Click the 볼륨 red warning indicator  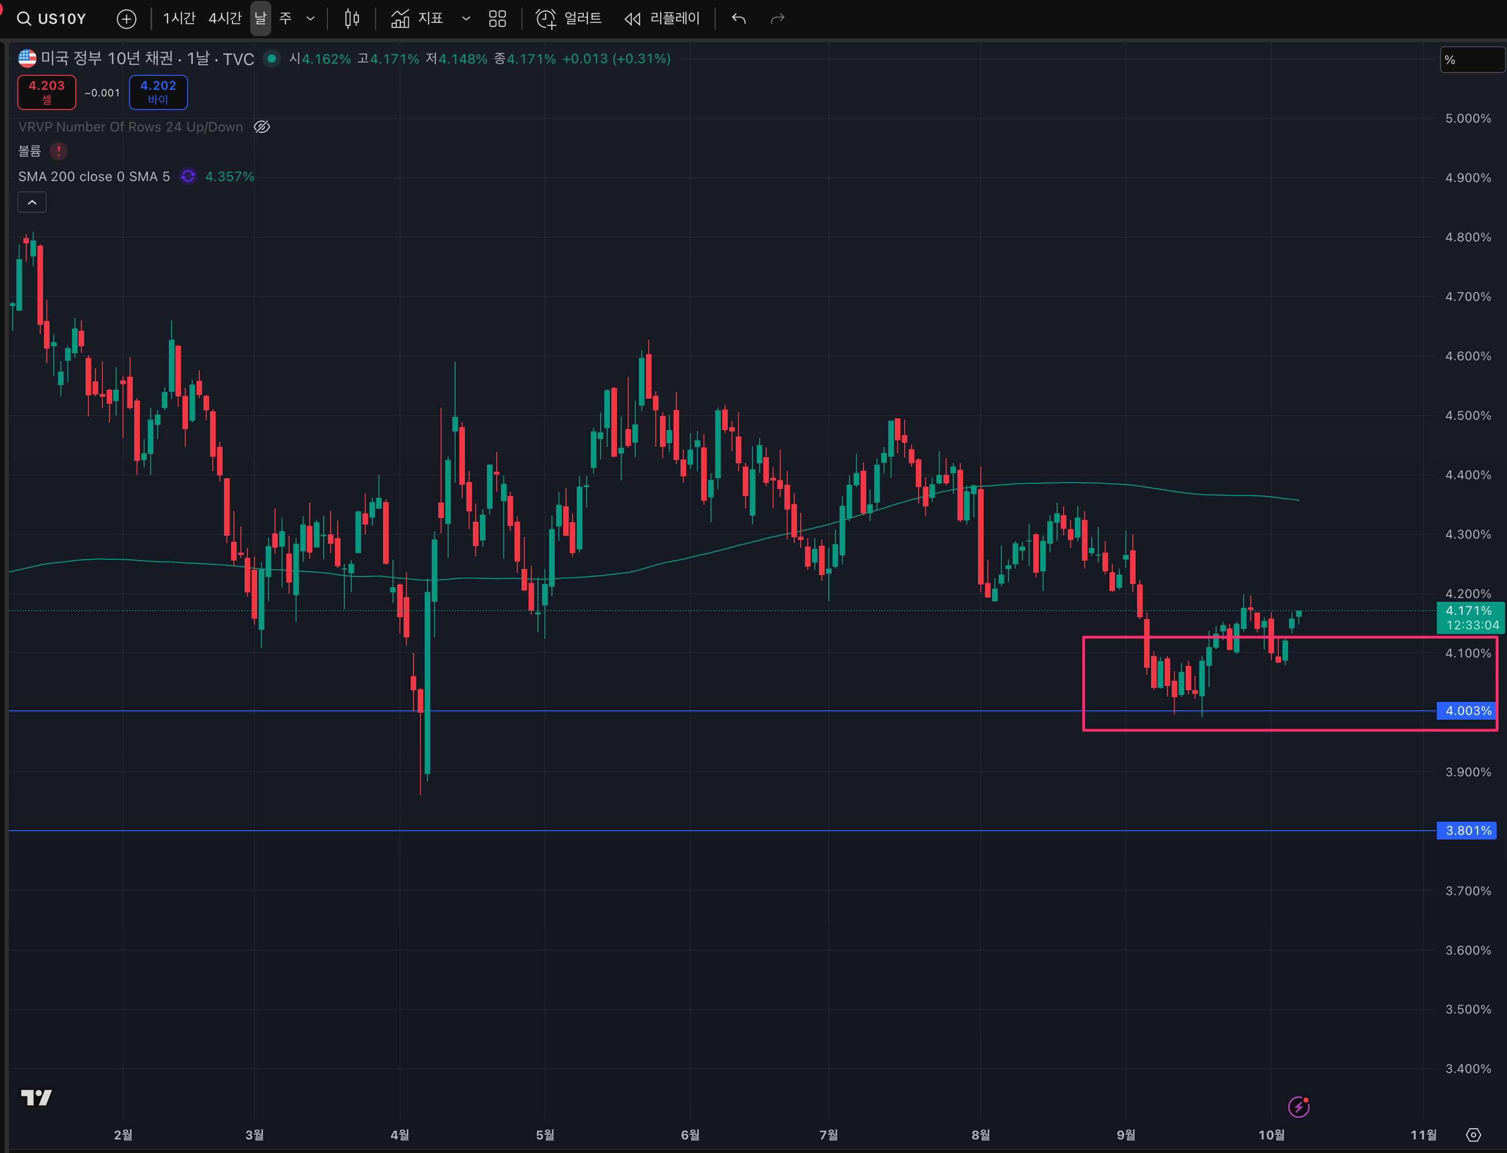[59, 151]
